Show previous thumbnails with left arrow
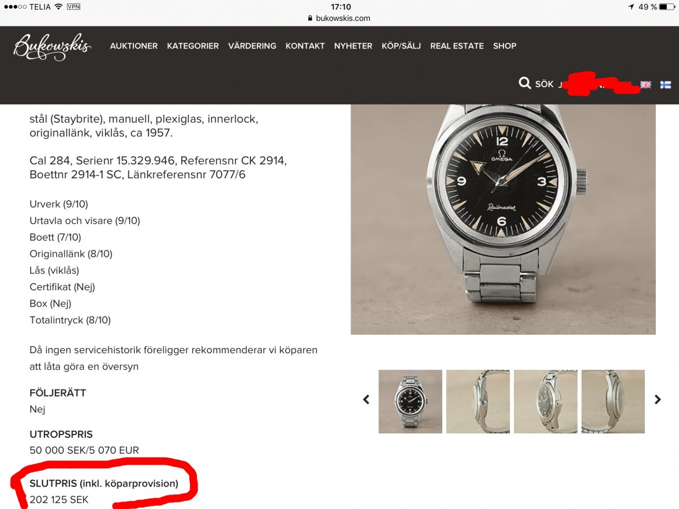The height and width of the screenshot is (509, 679). 366,399
